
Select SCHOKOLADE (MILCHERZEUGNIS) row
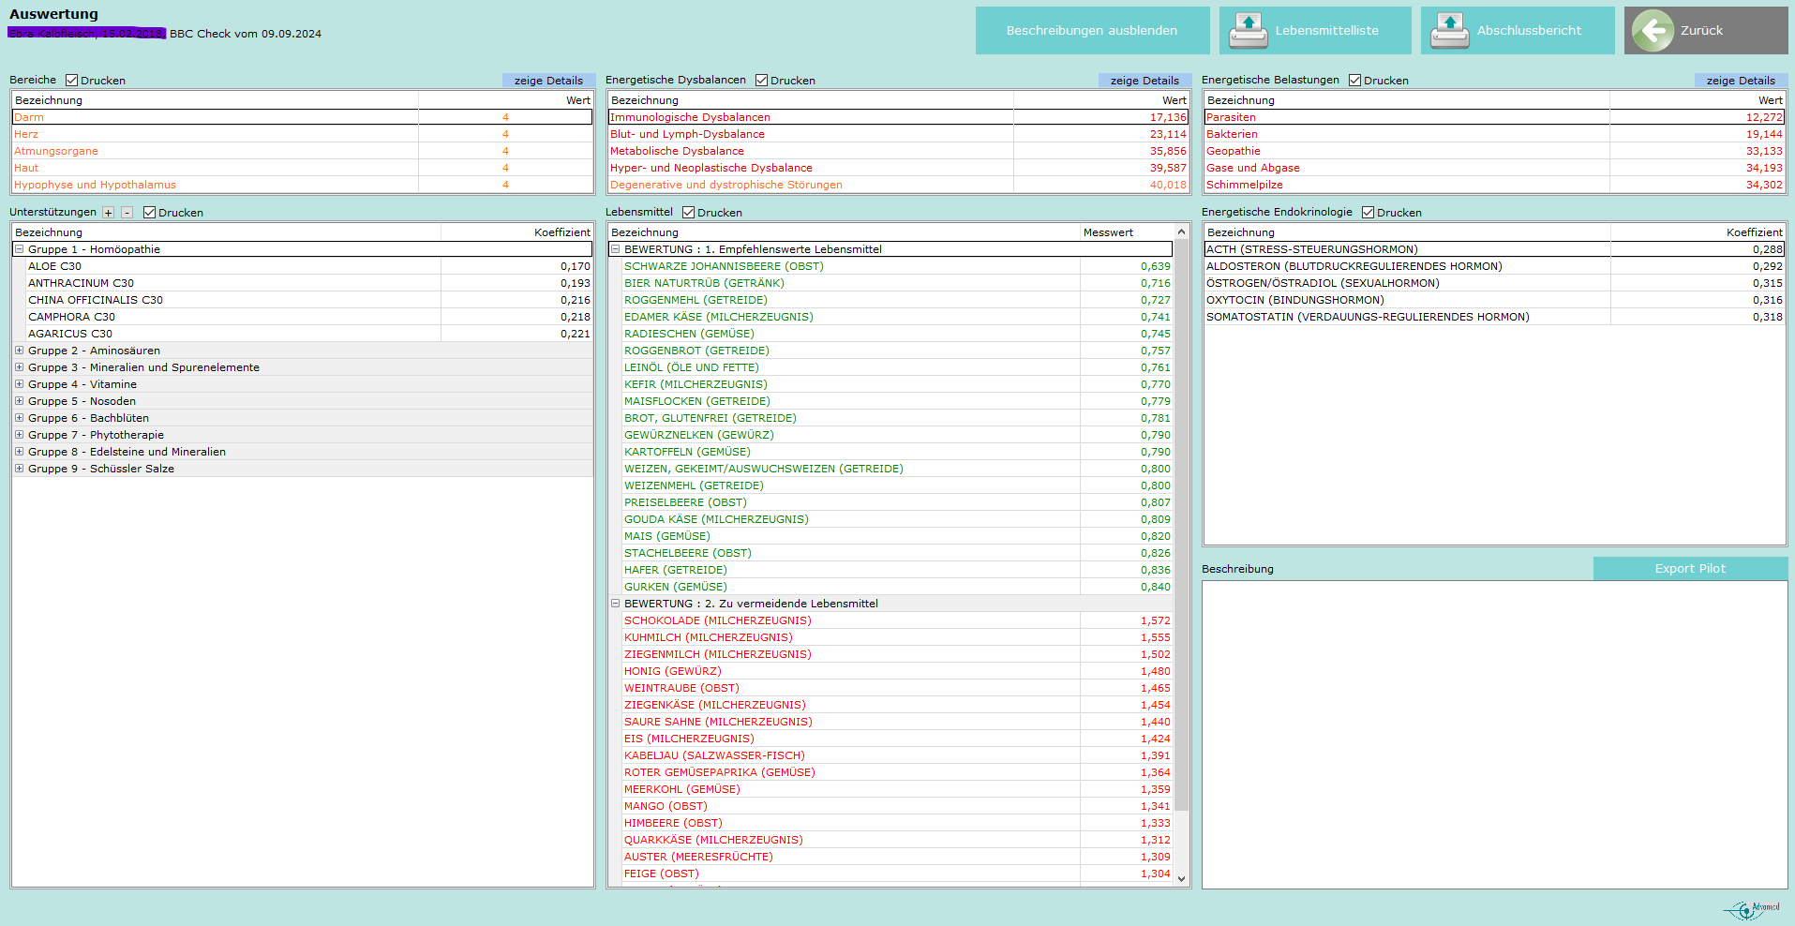pyautogui.click(x=897, y=620)
